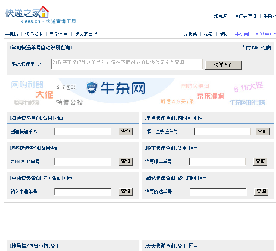This screenshot has width=276, height=251.
Task: Click 如意购9.9包邮 link
Action: 257,47
